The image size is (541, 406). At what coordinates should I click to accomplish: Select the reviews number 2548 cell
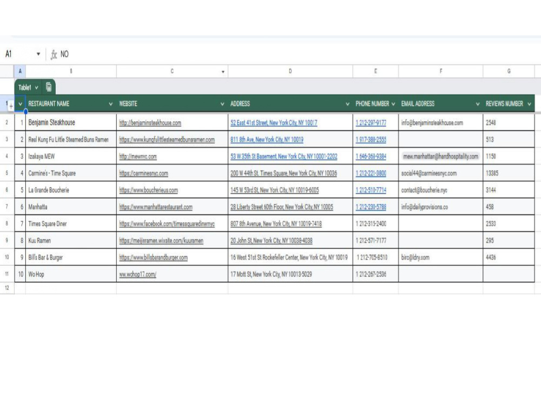(x=509, y=122)
